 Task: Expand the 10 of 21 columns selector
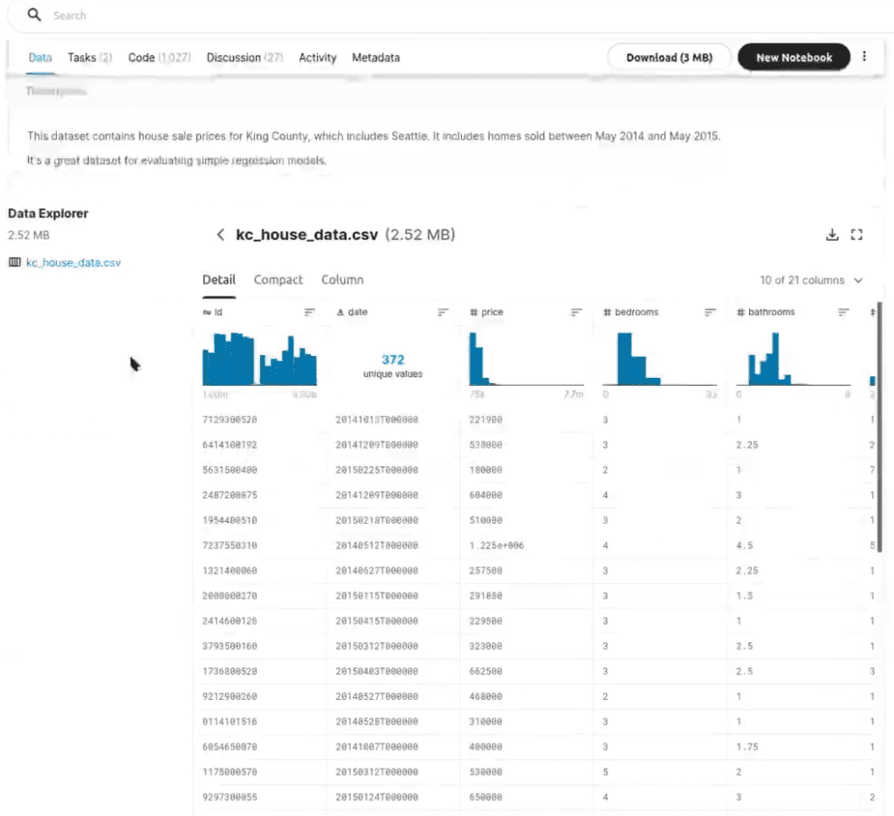pyautogui.click(x=811, y=280)
